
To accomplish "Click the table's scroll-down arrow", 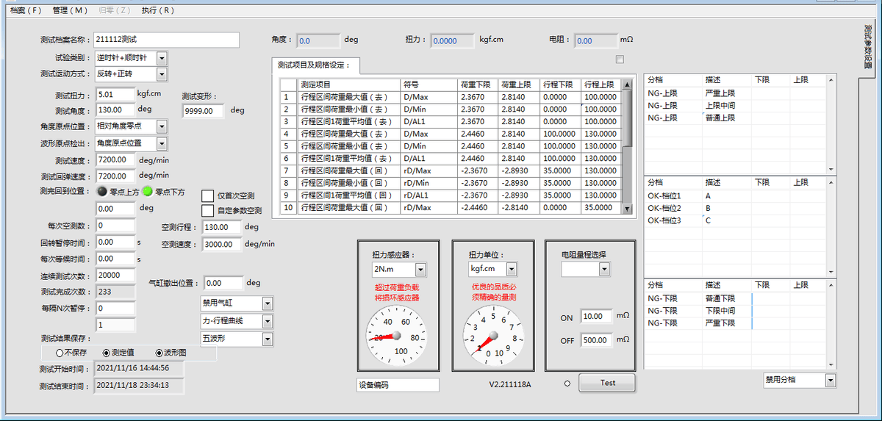I will coord(627,209).
